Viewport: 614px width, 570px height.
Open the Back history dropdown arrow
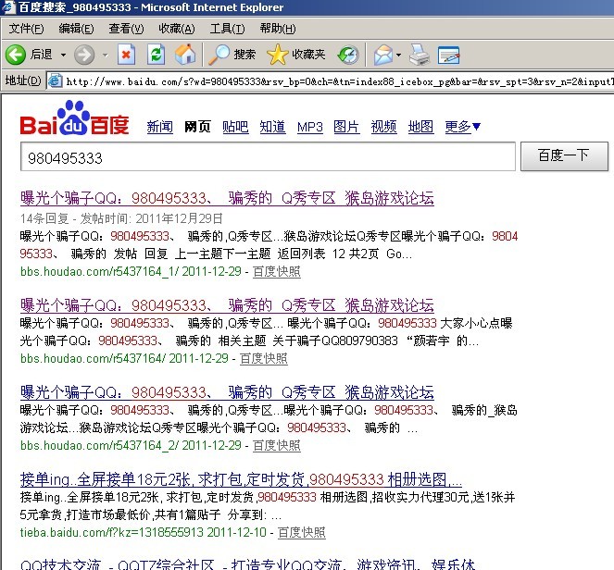(x=63, y=55)
